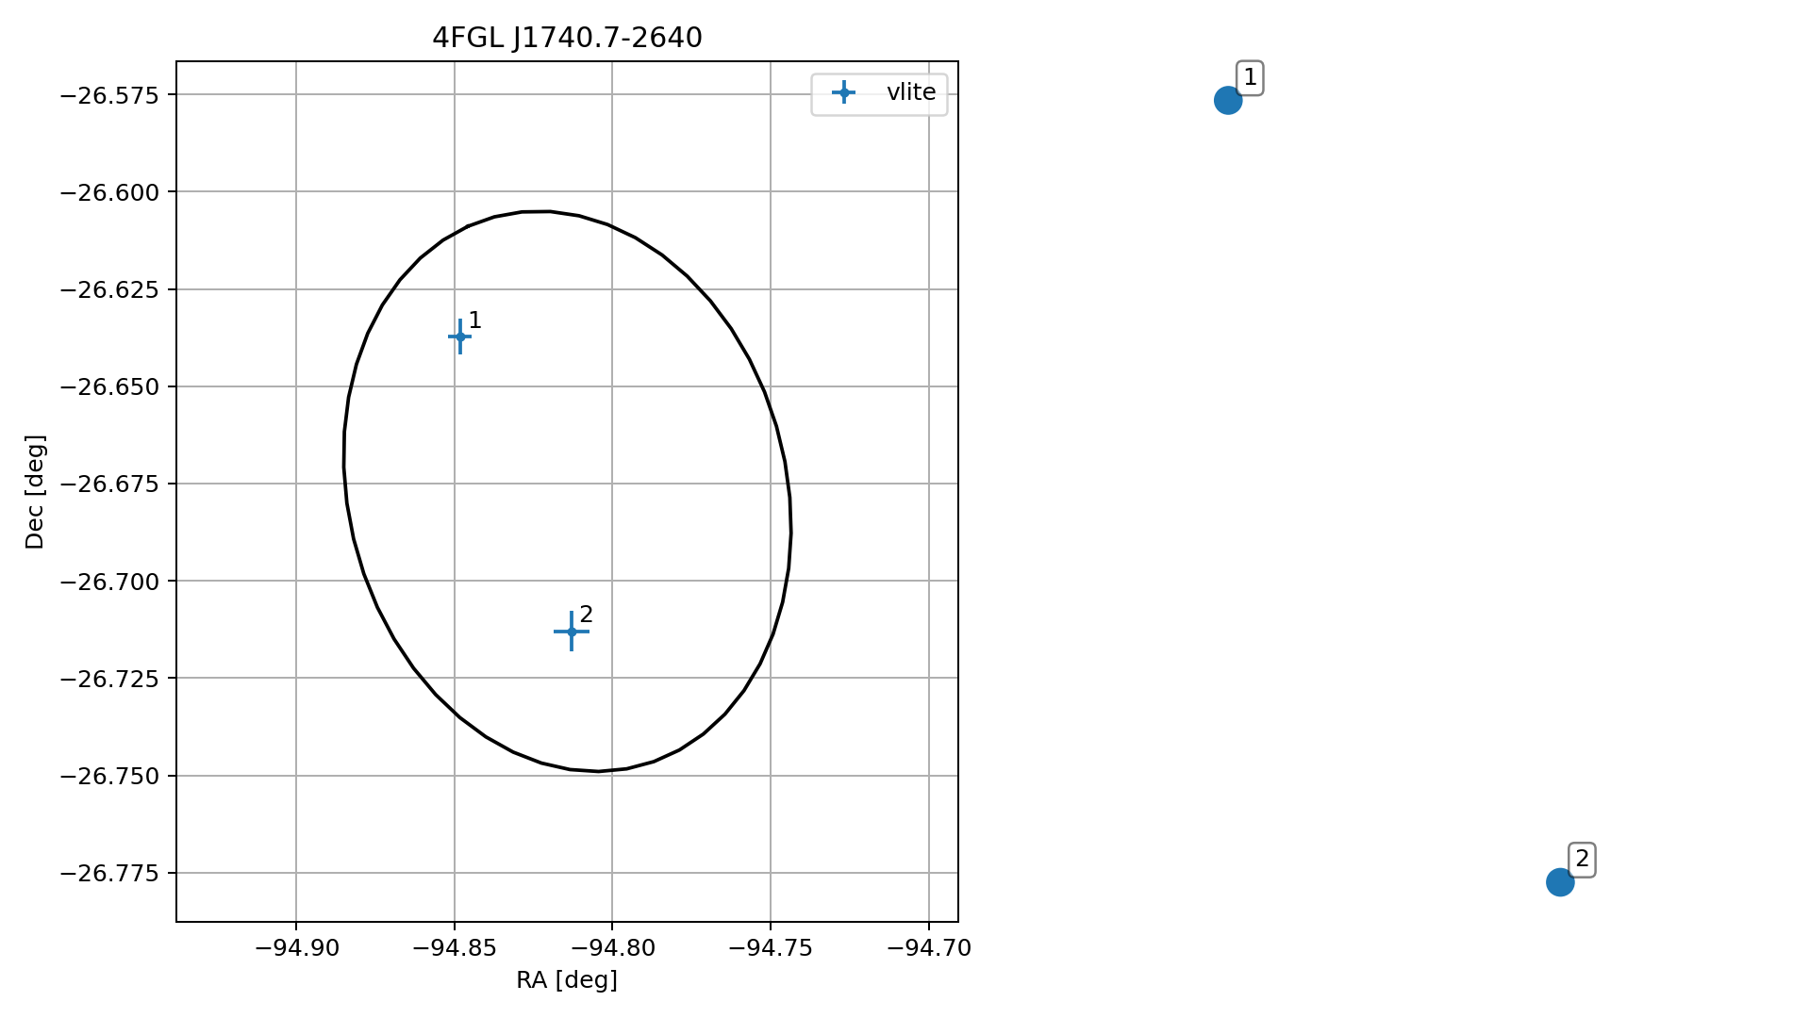Click the −94.80 tick label on RA axis
This screenshot has height=1018, width=1810.
[x=612, y=948]
